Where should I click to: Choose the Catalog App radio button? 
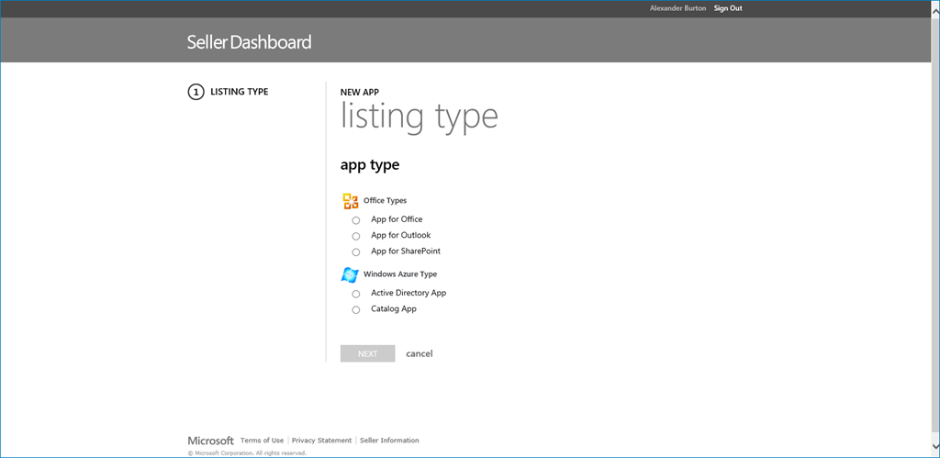pyautogui.click(x=356, y=310)
